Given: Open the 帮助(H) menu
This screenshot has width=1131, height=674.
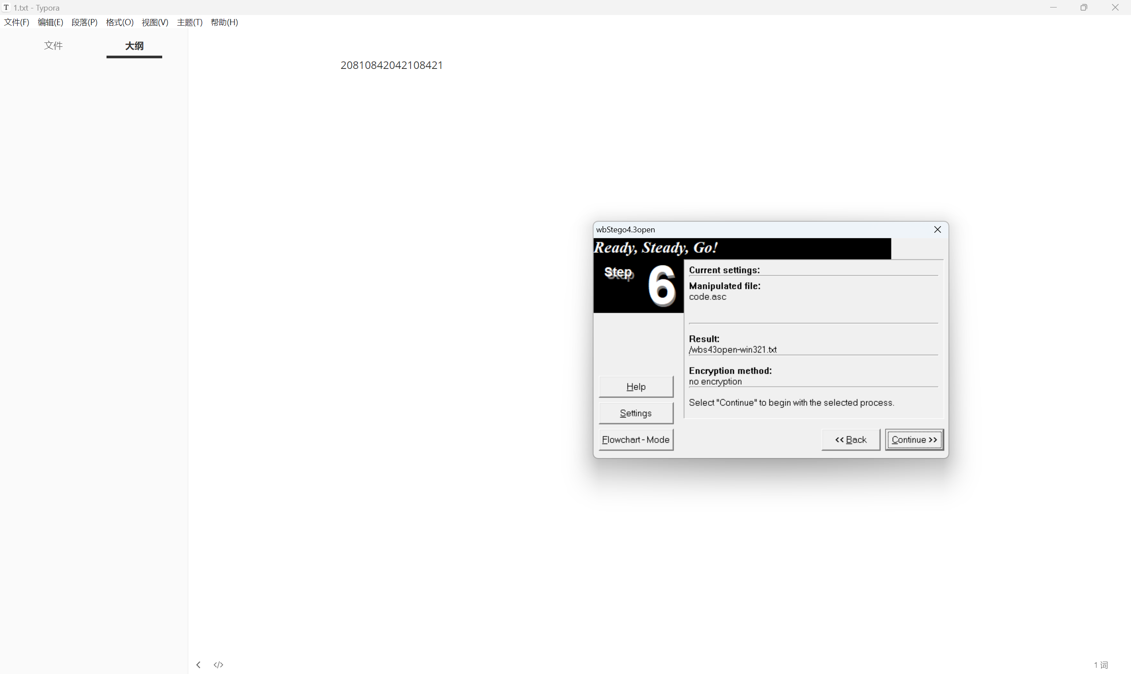Looking at the screenshot, I should [225, 22].
